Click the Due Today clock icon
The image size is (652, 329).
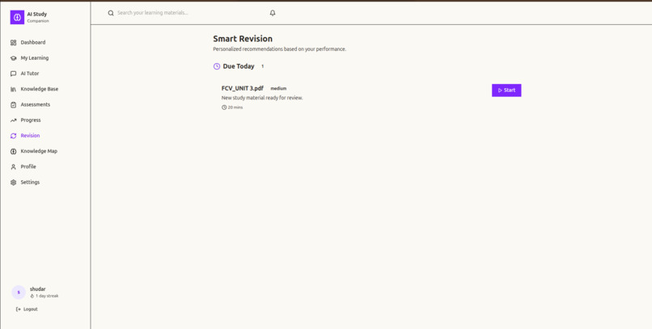[217, 66]
